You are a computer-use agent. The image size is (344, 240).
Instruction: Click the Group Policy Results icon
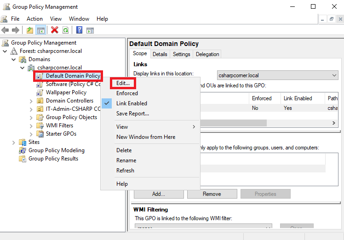(23, 159)
